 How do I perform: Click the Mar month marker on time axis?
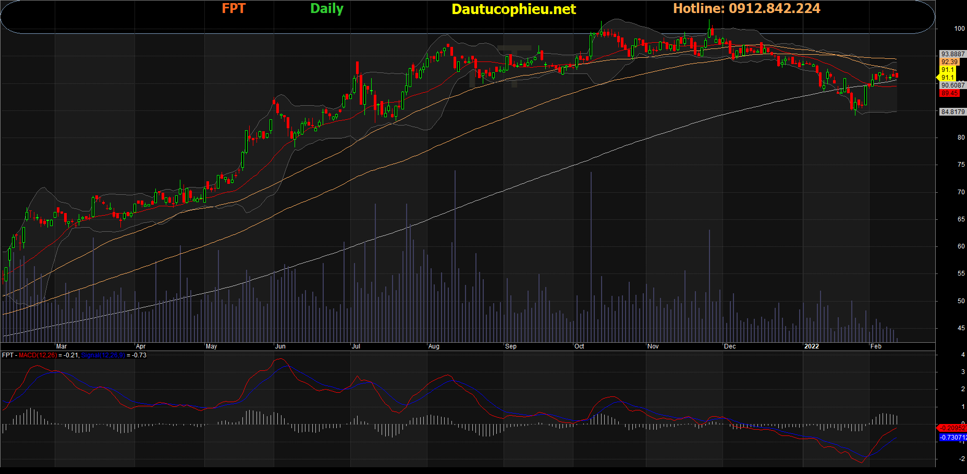[62, 346]
